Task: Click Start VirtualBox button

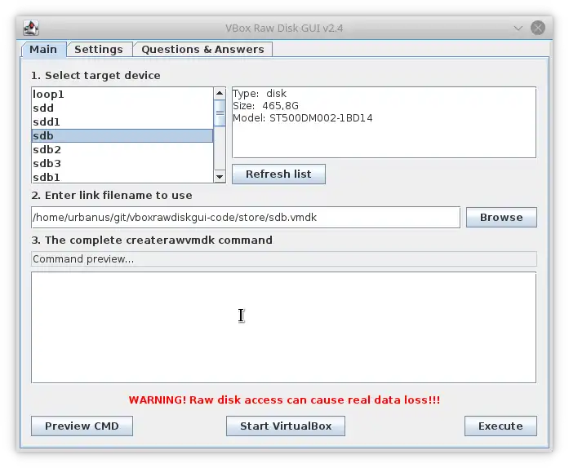Action: coord(286,426)
